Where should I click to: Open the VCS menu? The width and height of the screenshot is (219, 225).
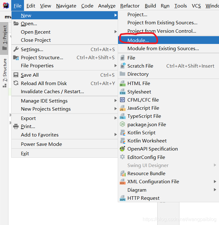tap(196, 6)
